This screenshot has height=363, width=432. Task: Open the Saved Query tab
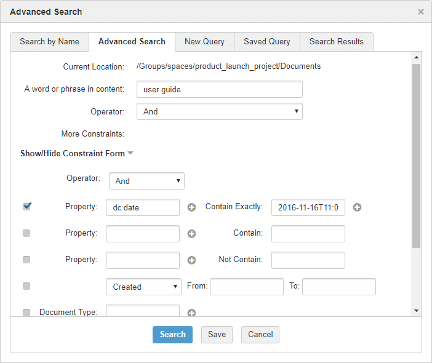point(266,42)
